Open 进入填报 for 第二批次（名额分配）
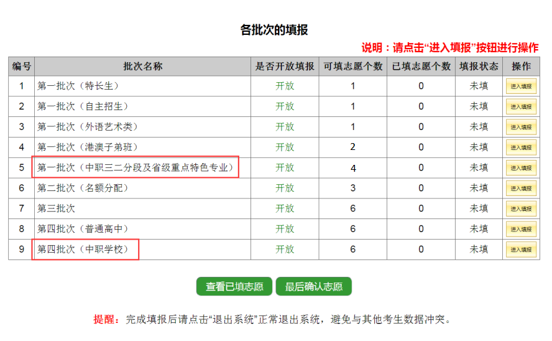Image resolution: width=552 pixels, height=341 pixels. (521, 188)
